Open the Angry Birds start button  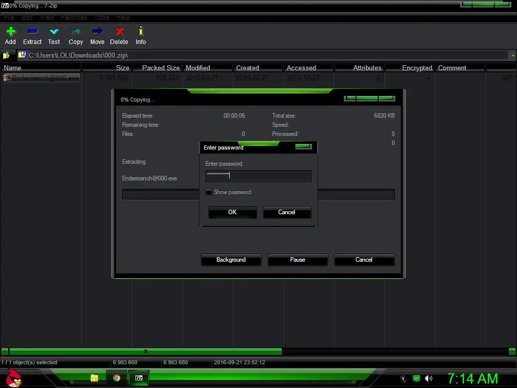pyautogui.click(x=14, y=378)
